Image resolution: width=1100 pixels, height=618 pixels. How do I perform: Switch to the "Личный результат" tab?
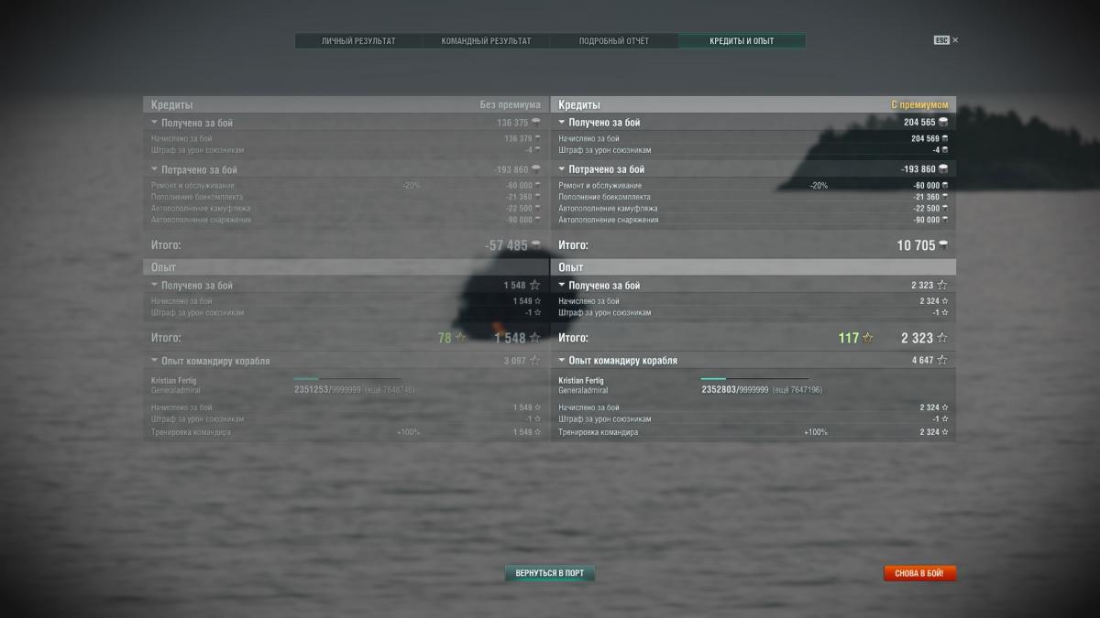[x=358, y=41]
